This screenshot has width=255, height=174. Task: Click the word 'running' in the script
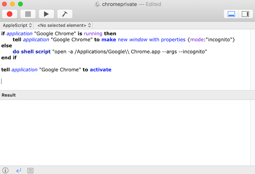(x=93, y=34)
